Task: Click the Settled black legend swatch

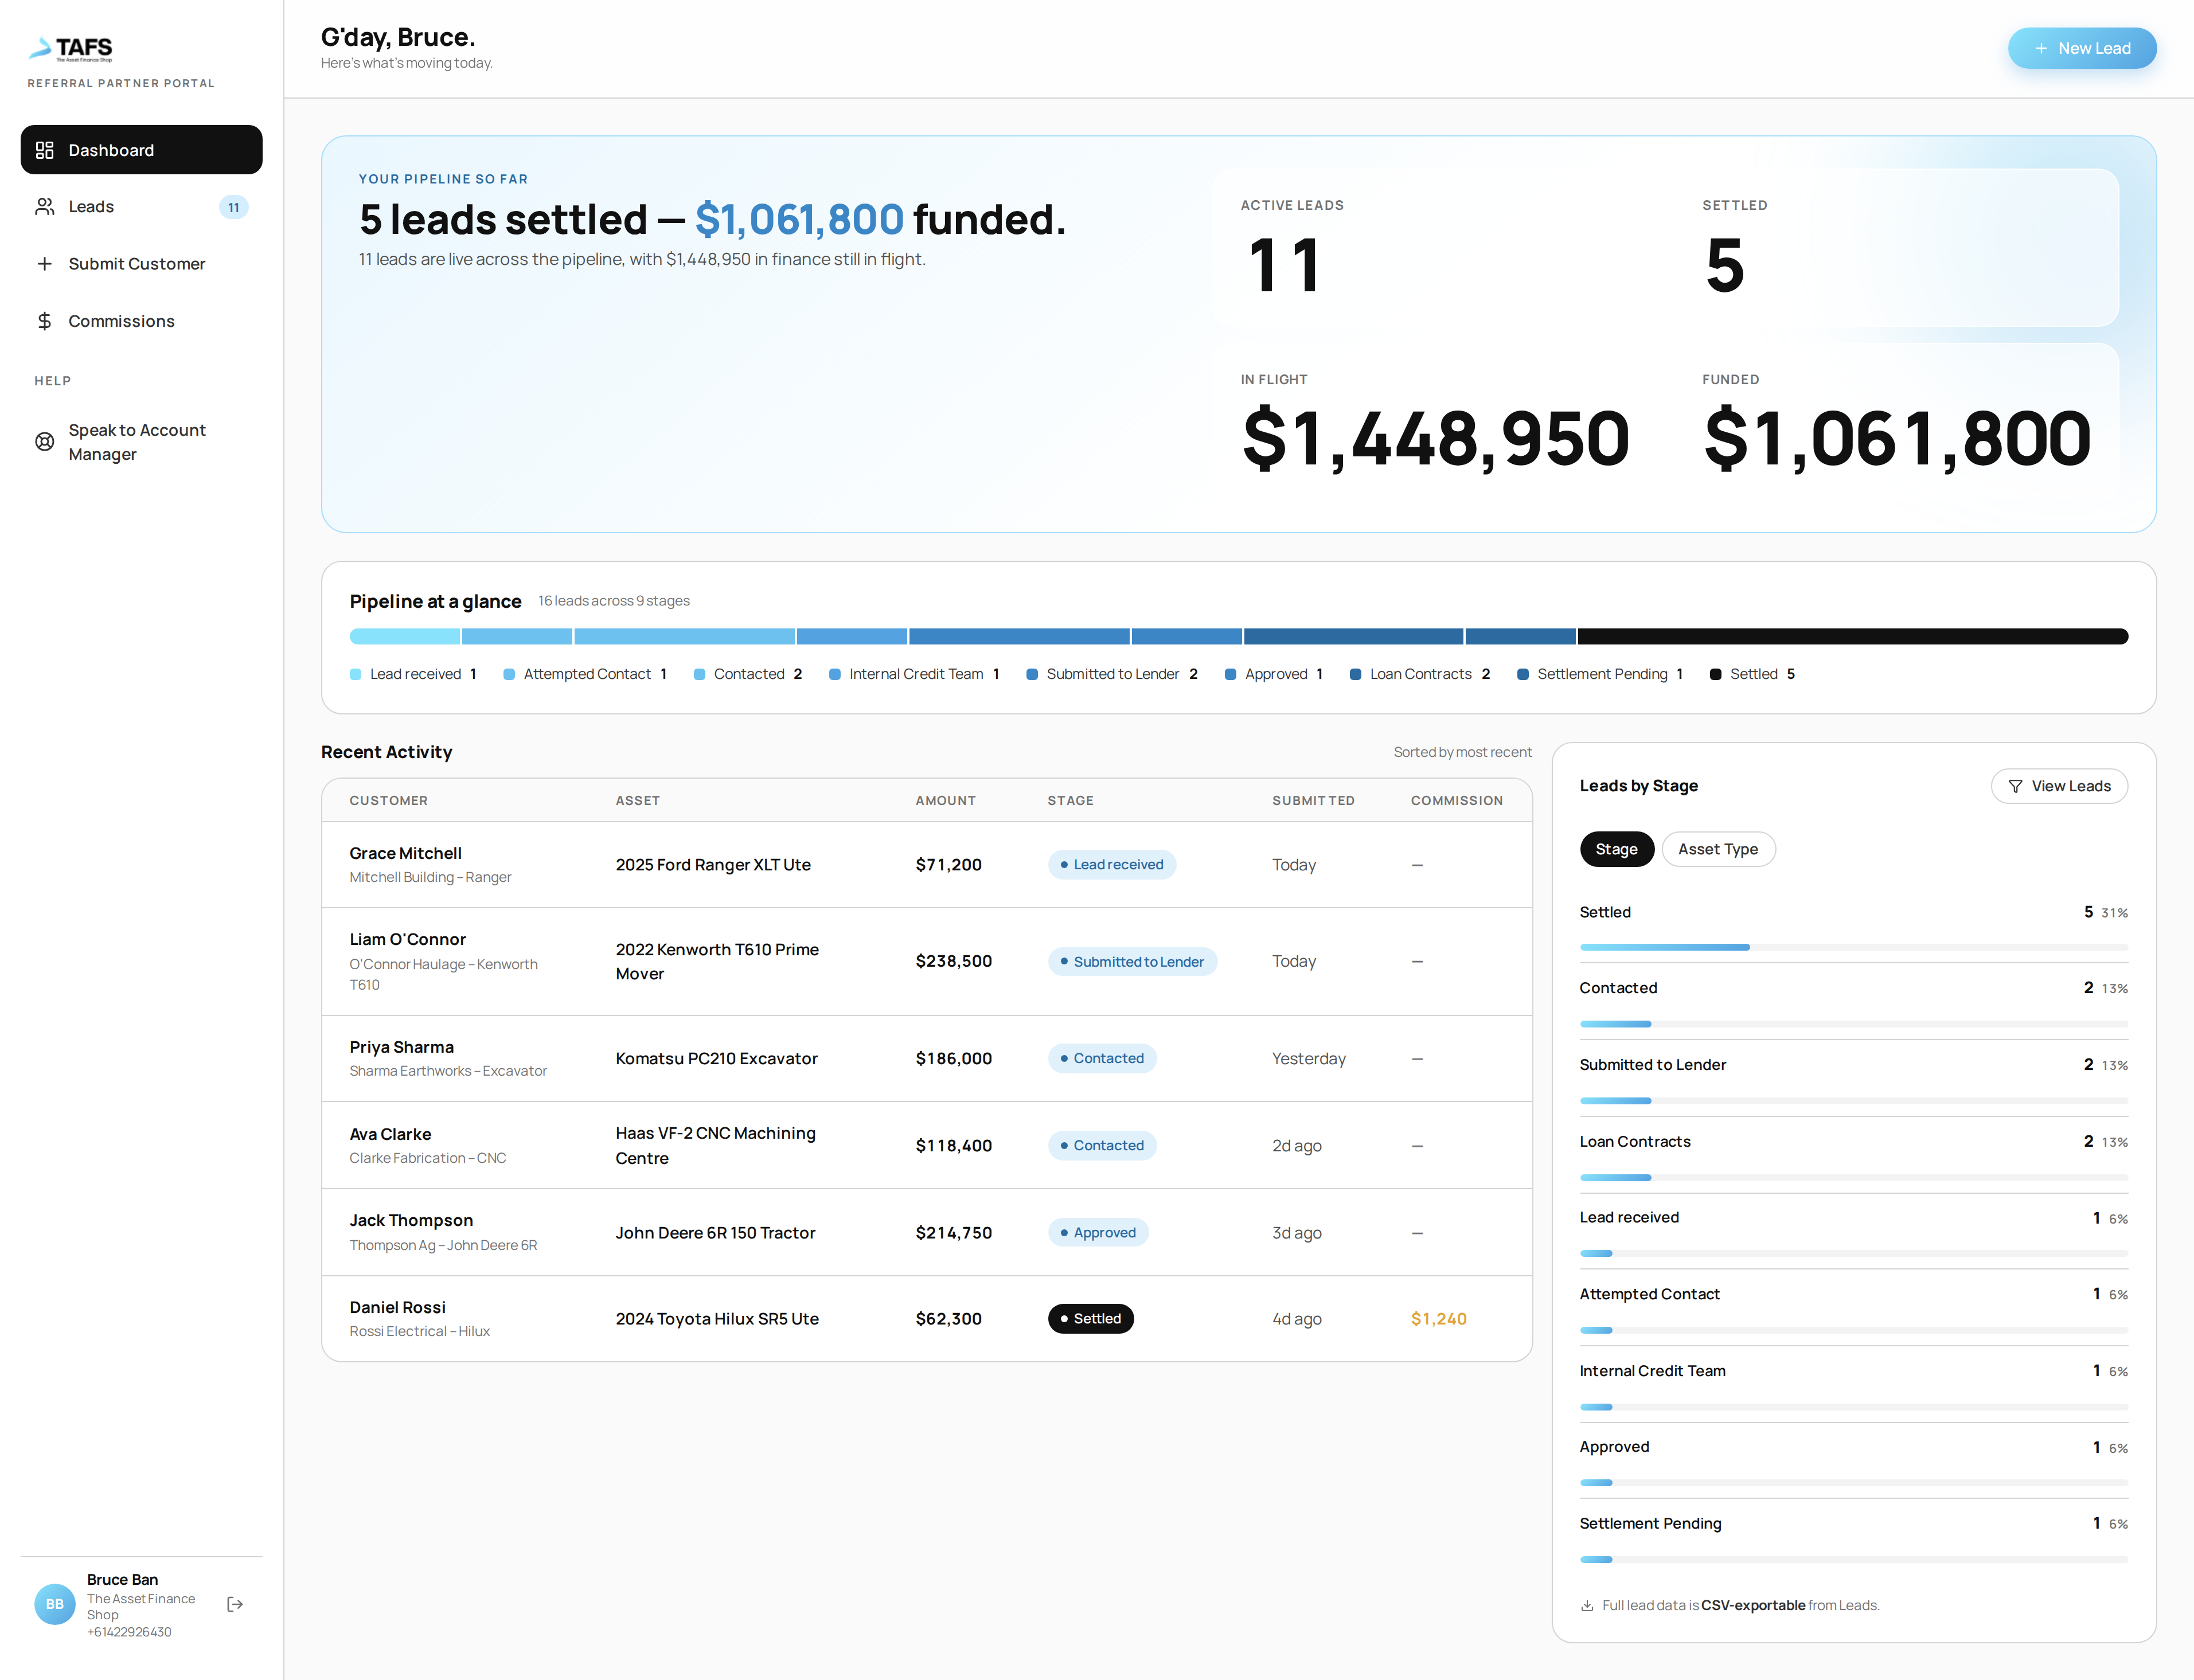Action: [x=1716, y=675]
